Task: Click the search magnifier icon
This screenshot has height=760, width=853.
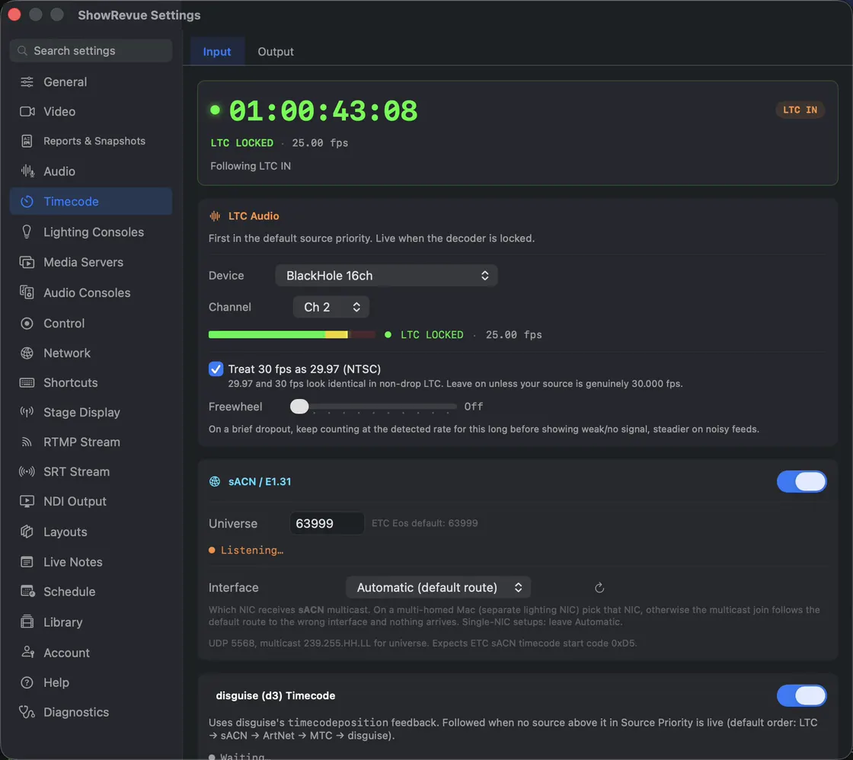Action: tap(22, 50)
